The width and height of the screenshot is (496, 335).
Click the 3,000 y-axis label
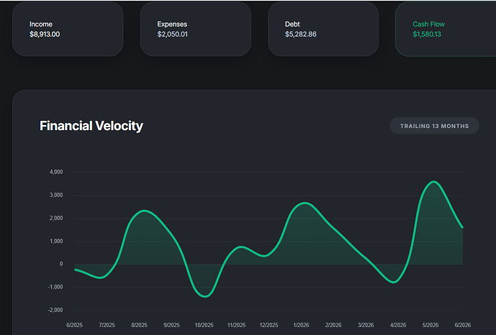point(56,195)
